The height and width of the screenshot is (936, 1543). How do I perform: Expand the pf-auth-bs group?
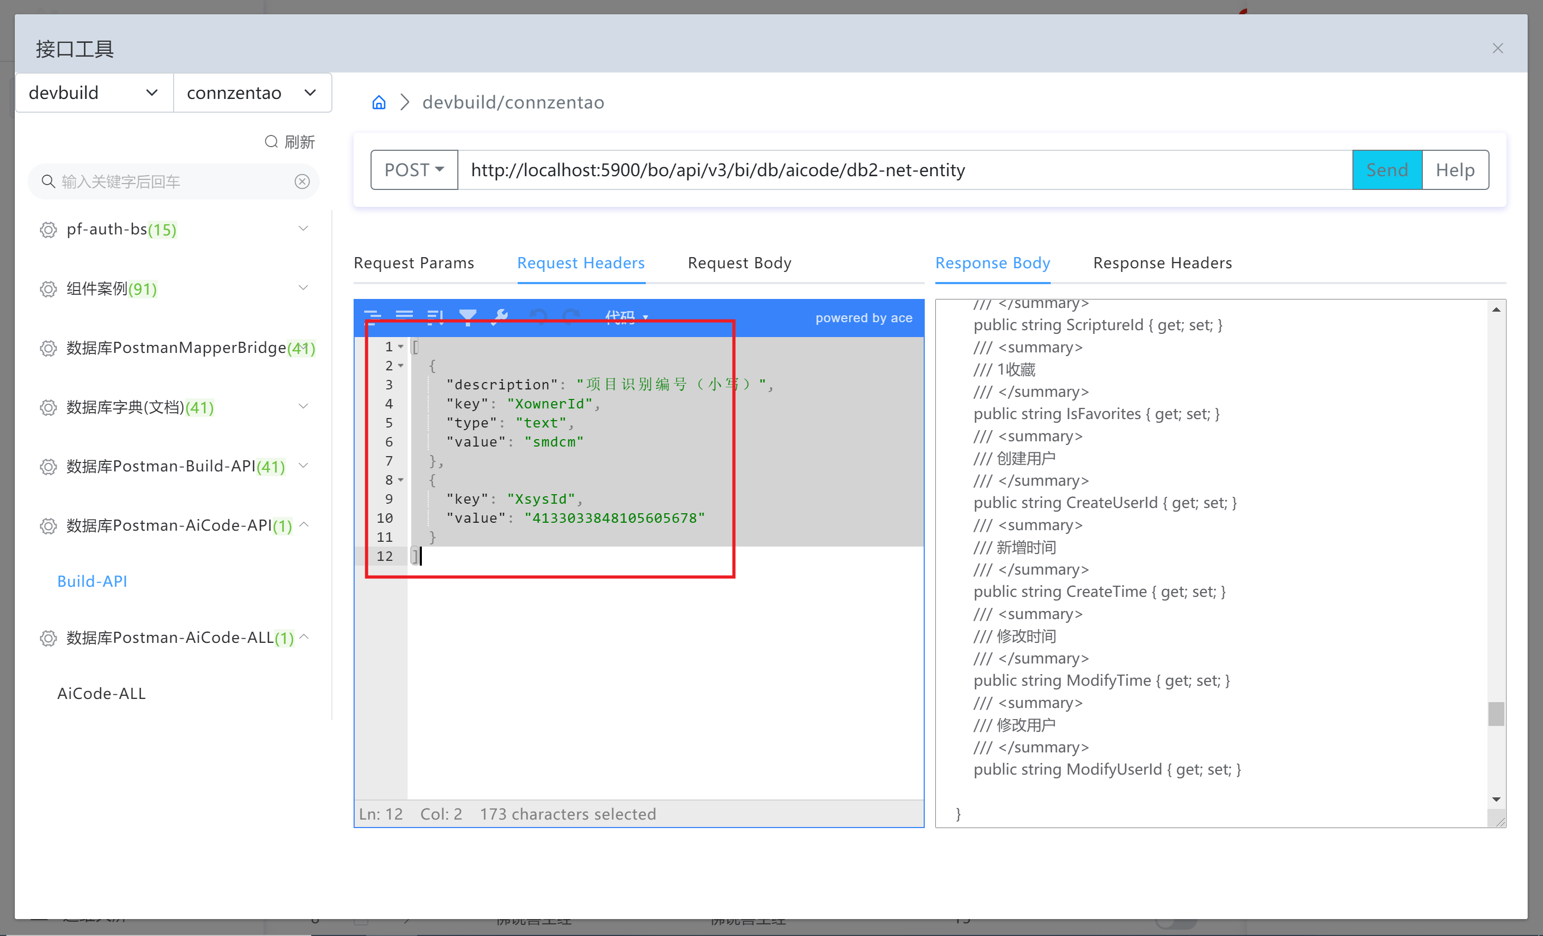[x=304, y=229]
